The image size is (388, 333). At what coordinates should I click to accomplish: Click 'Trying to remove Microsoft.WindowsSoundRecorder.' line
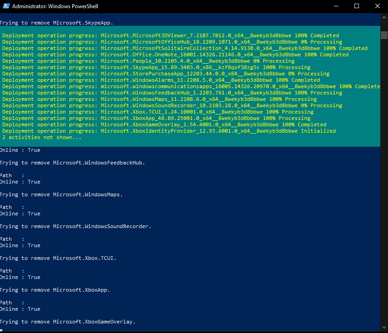(x=75, y=226)
